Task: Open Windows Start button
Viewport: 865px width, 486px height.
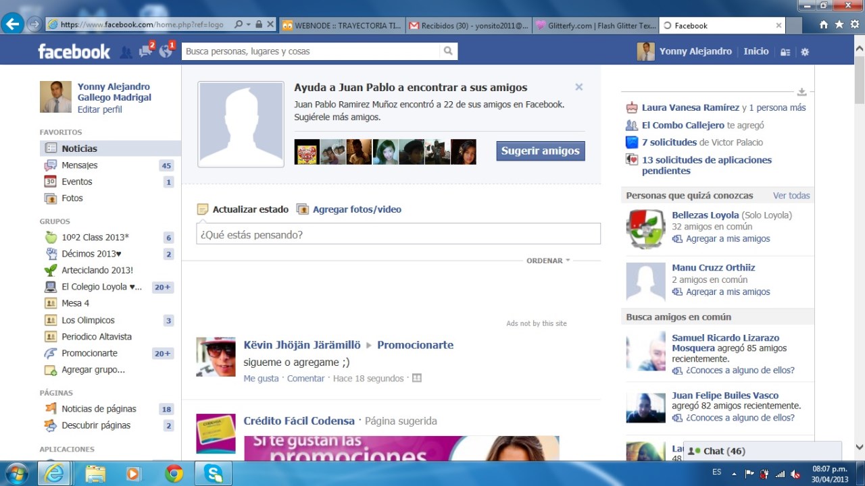Action: (17, 473)
